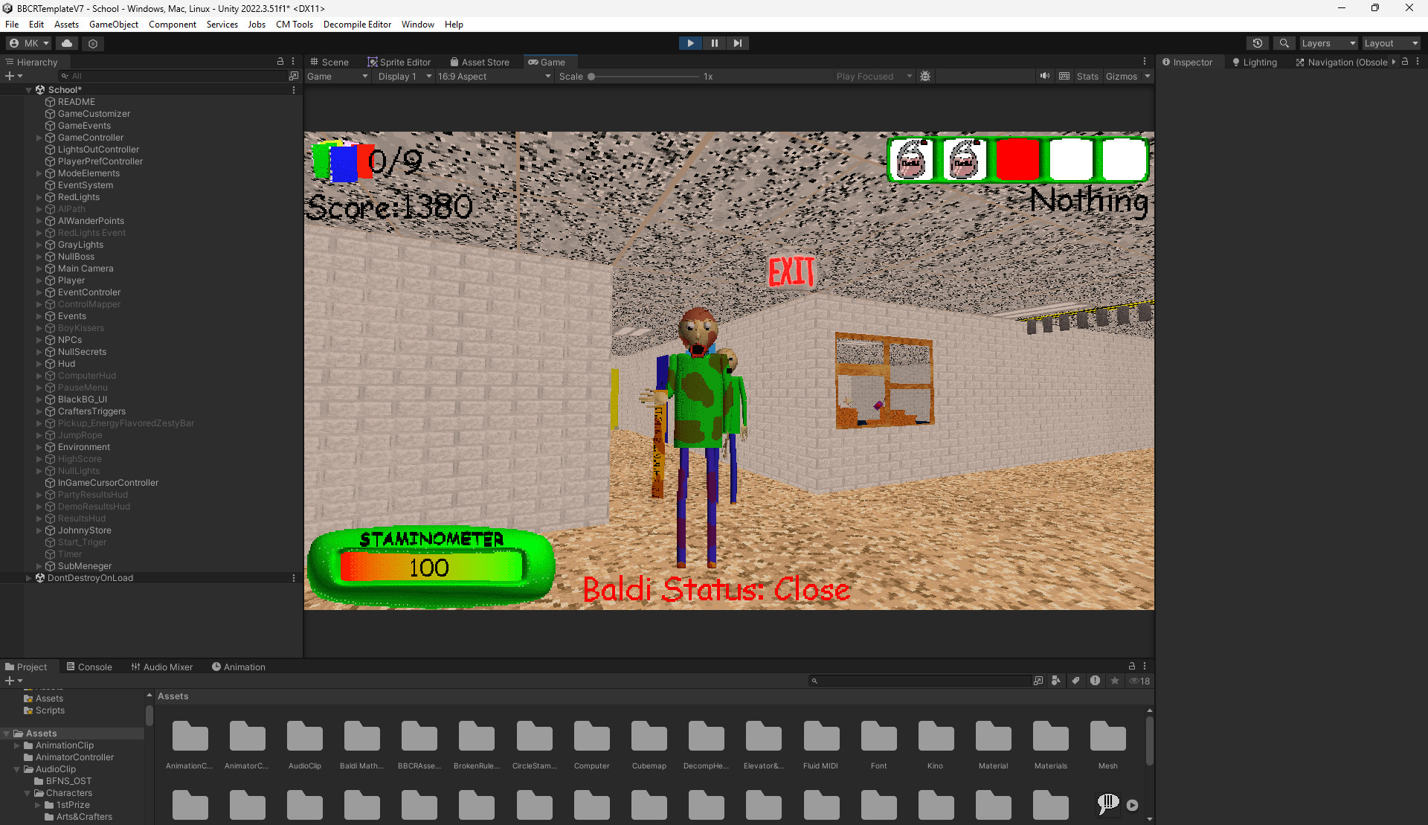Viewport: 1428px width, 825px height.
Task: Open the global Search icon in the toolbar
Action: click(x=1284, y=42)
